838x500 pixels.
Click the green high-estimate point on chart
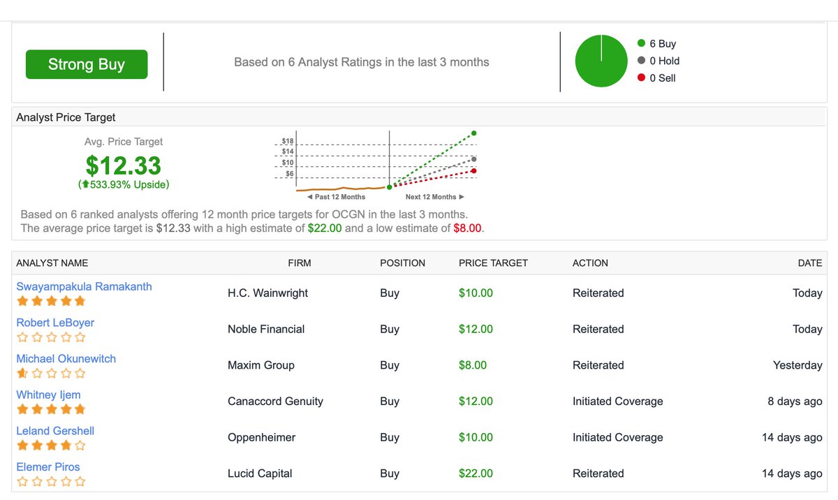click(x=474, y=133)
